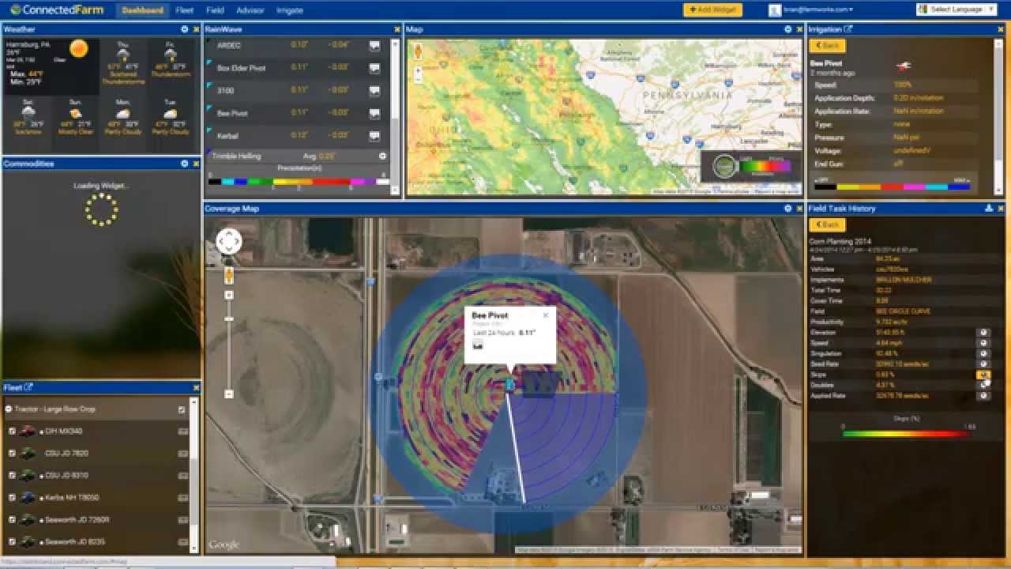
Task: Show the Elevation layer on the map
Action: 983,333
